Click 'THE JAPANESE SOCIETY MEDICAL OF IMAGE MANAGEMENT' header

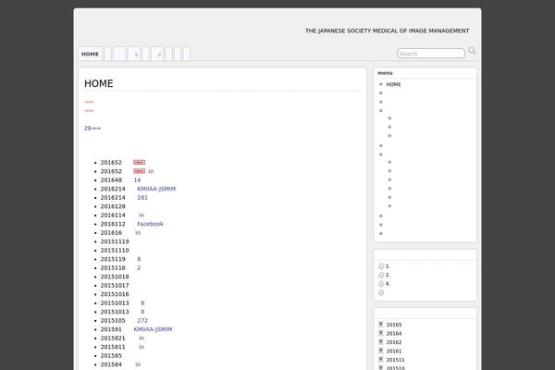(388, 31)
